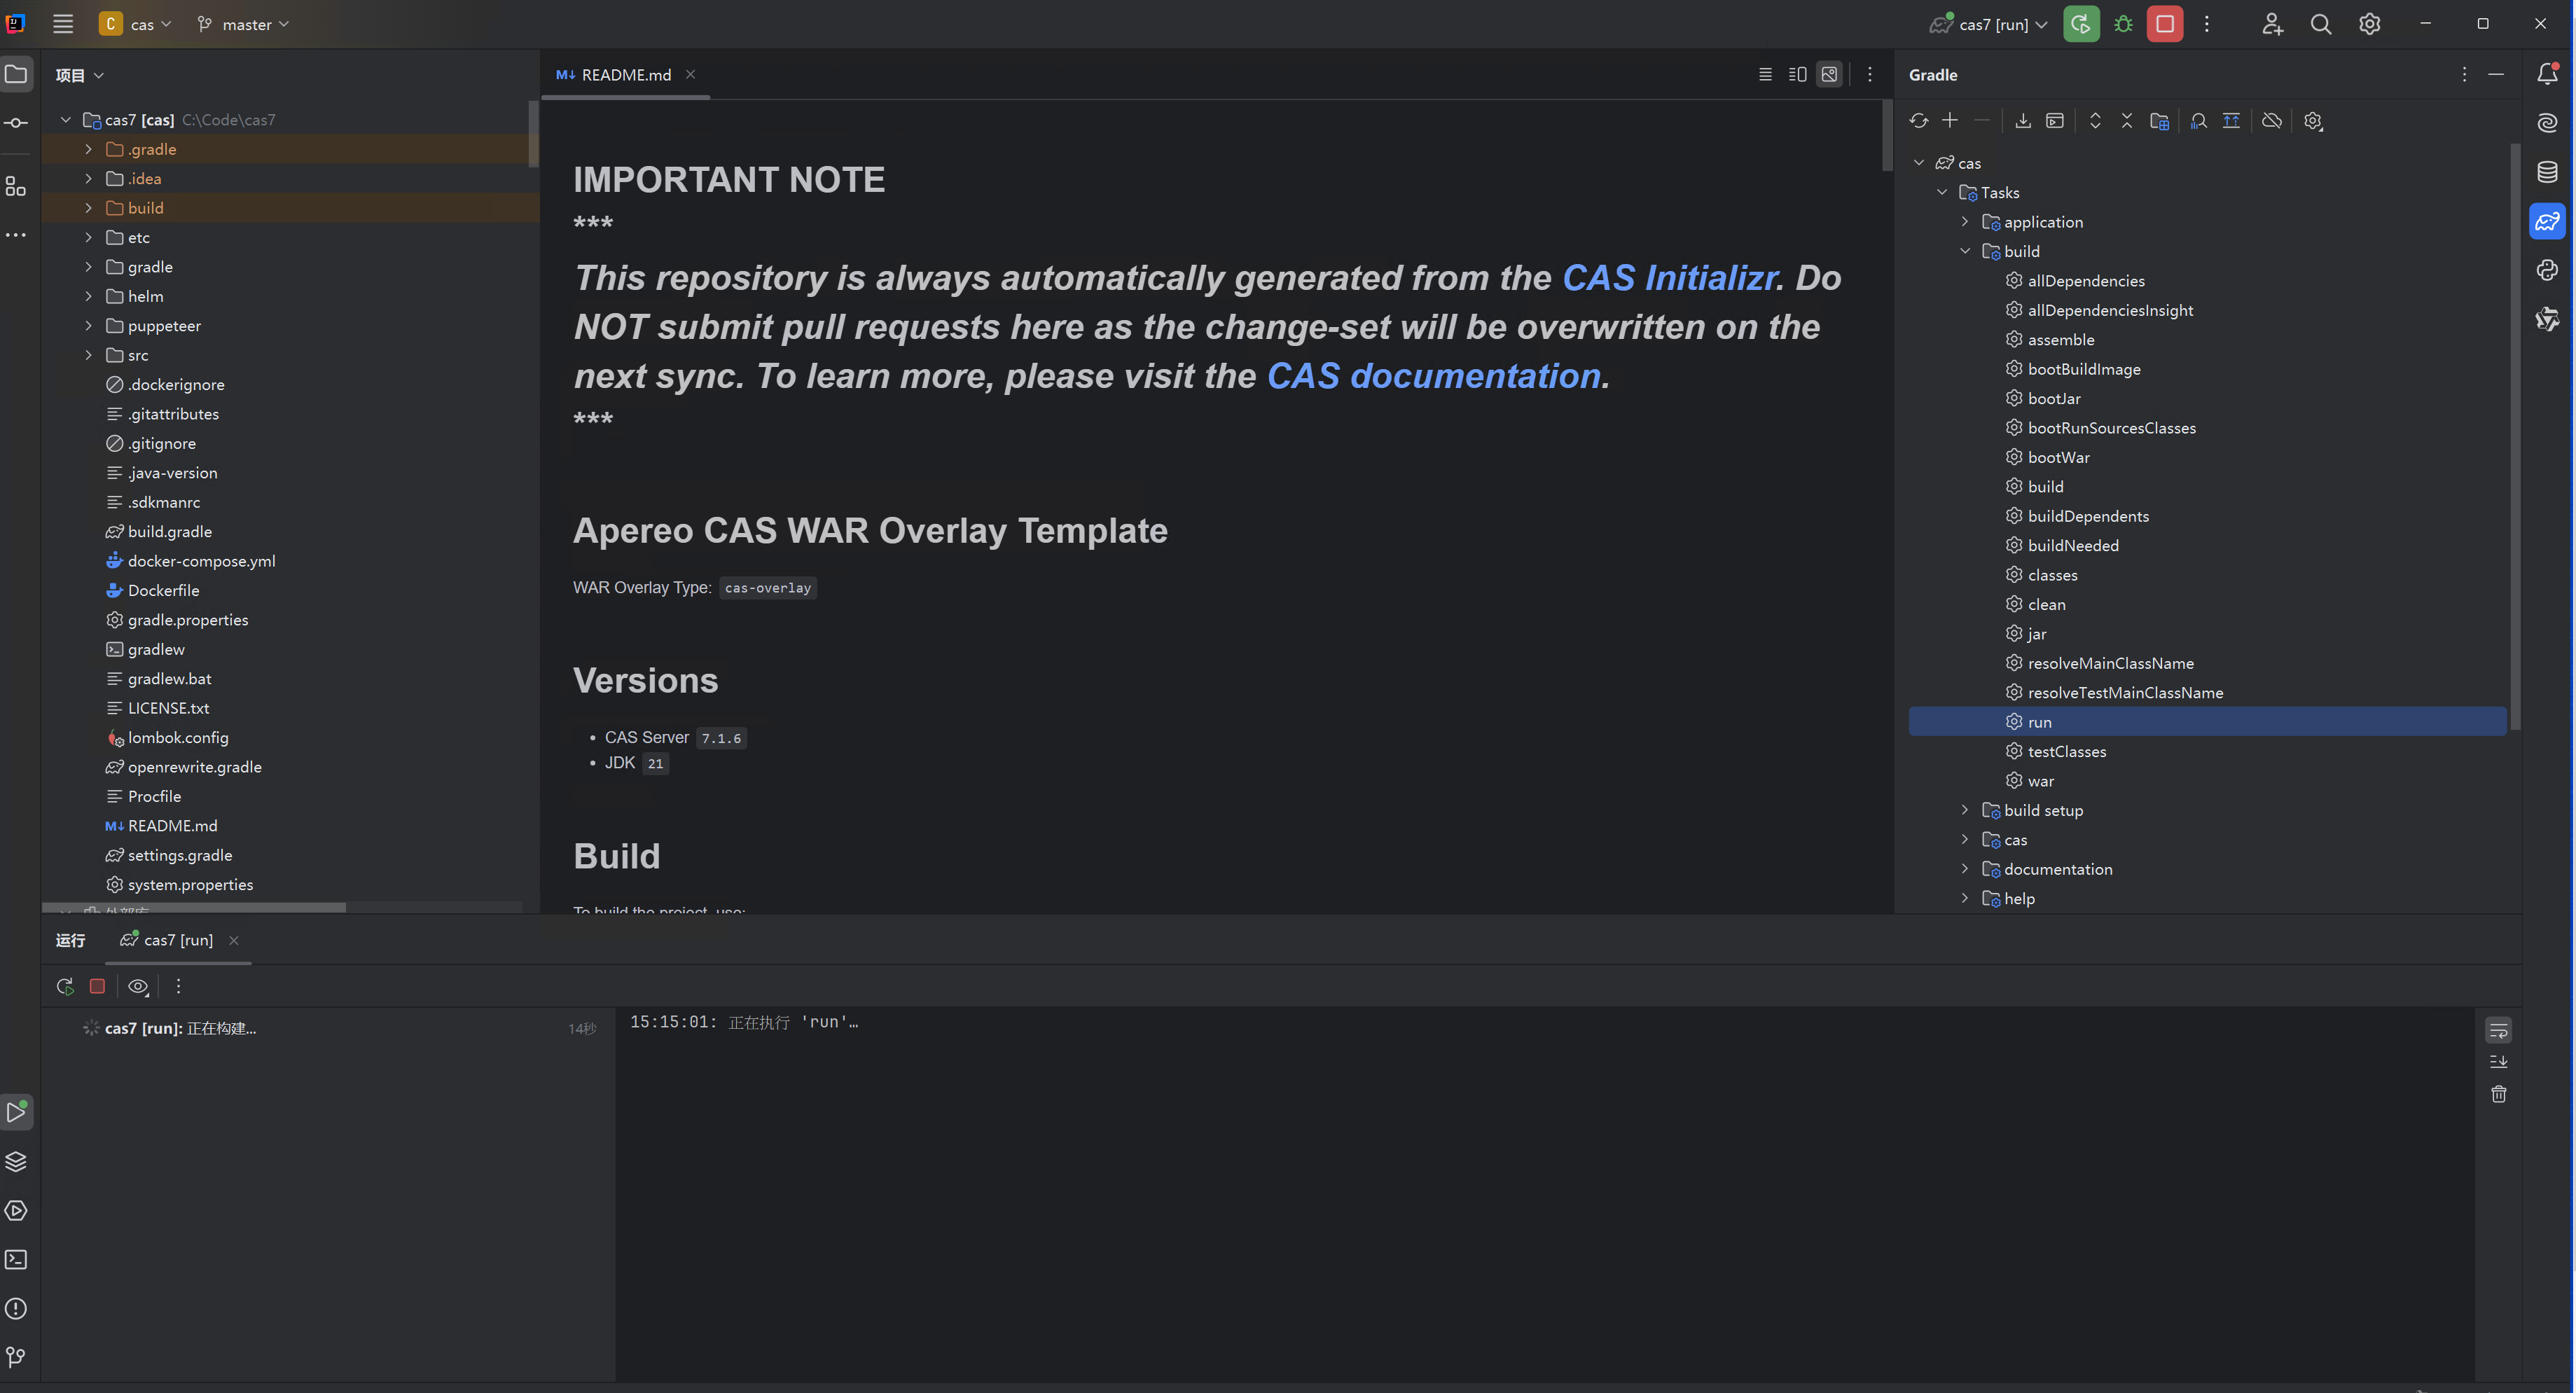The width and height of the screenshot is (2576, 1393).
Task: Expand the documentation tasks group
Action: (1965, 869)
